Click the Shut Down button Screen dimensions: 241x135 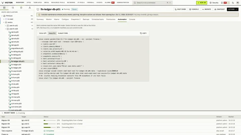point(180,9)
